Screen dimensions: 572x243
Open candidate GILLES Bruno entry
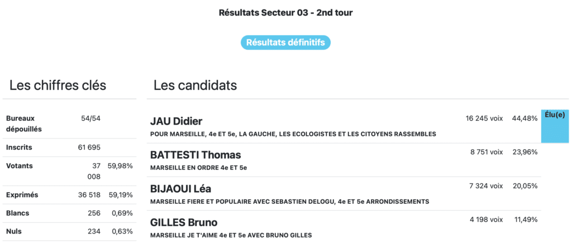click(x=184, y=222)
